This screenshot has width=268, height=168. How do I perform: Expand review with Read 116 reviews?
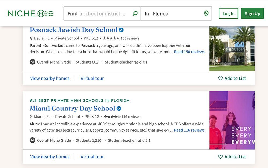pyautogui.click(x=189, y=130)
